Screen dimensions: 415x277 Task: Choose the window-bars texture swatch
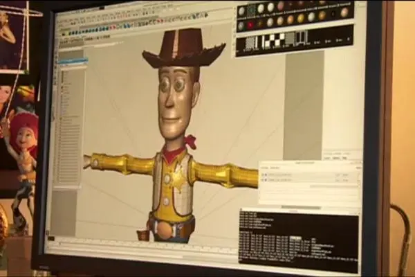[302, 37]
